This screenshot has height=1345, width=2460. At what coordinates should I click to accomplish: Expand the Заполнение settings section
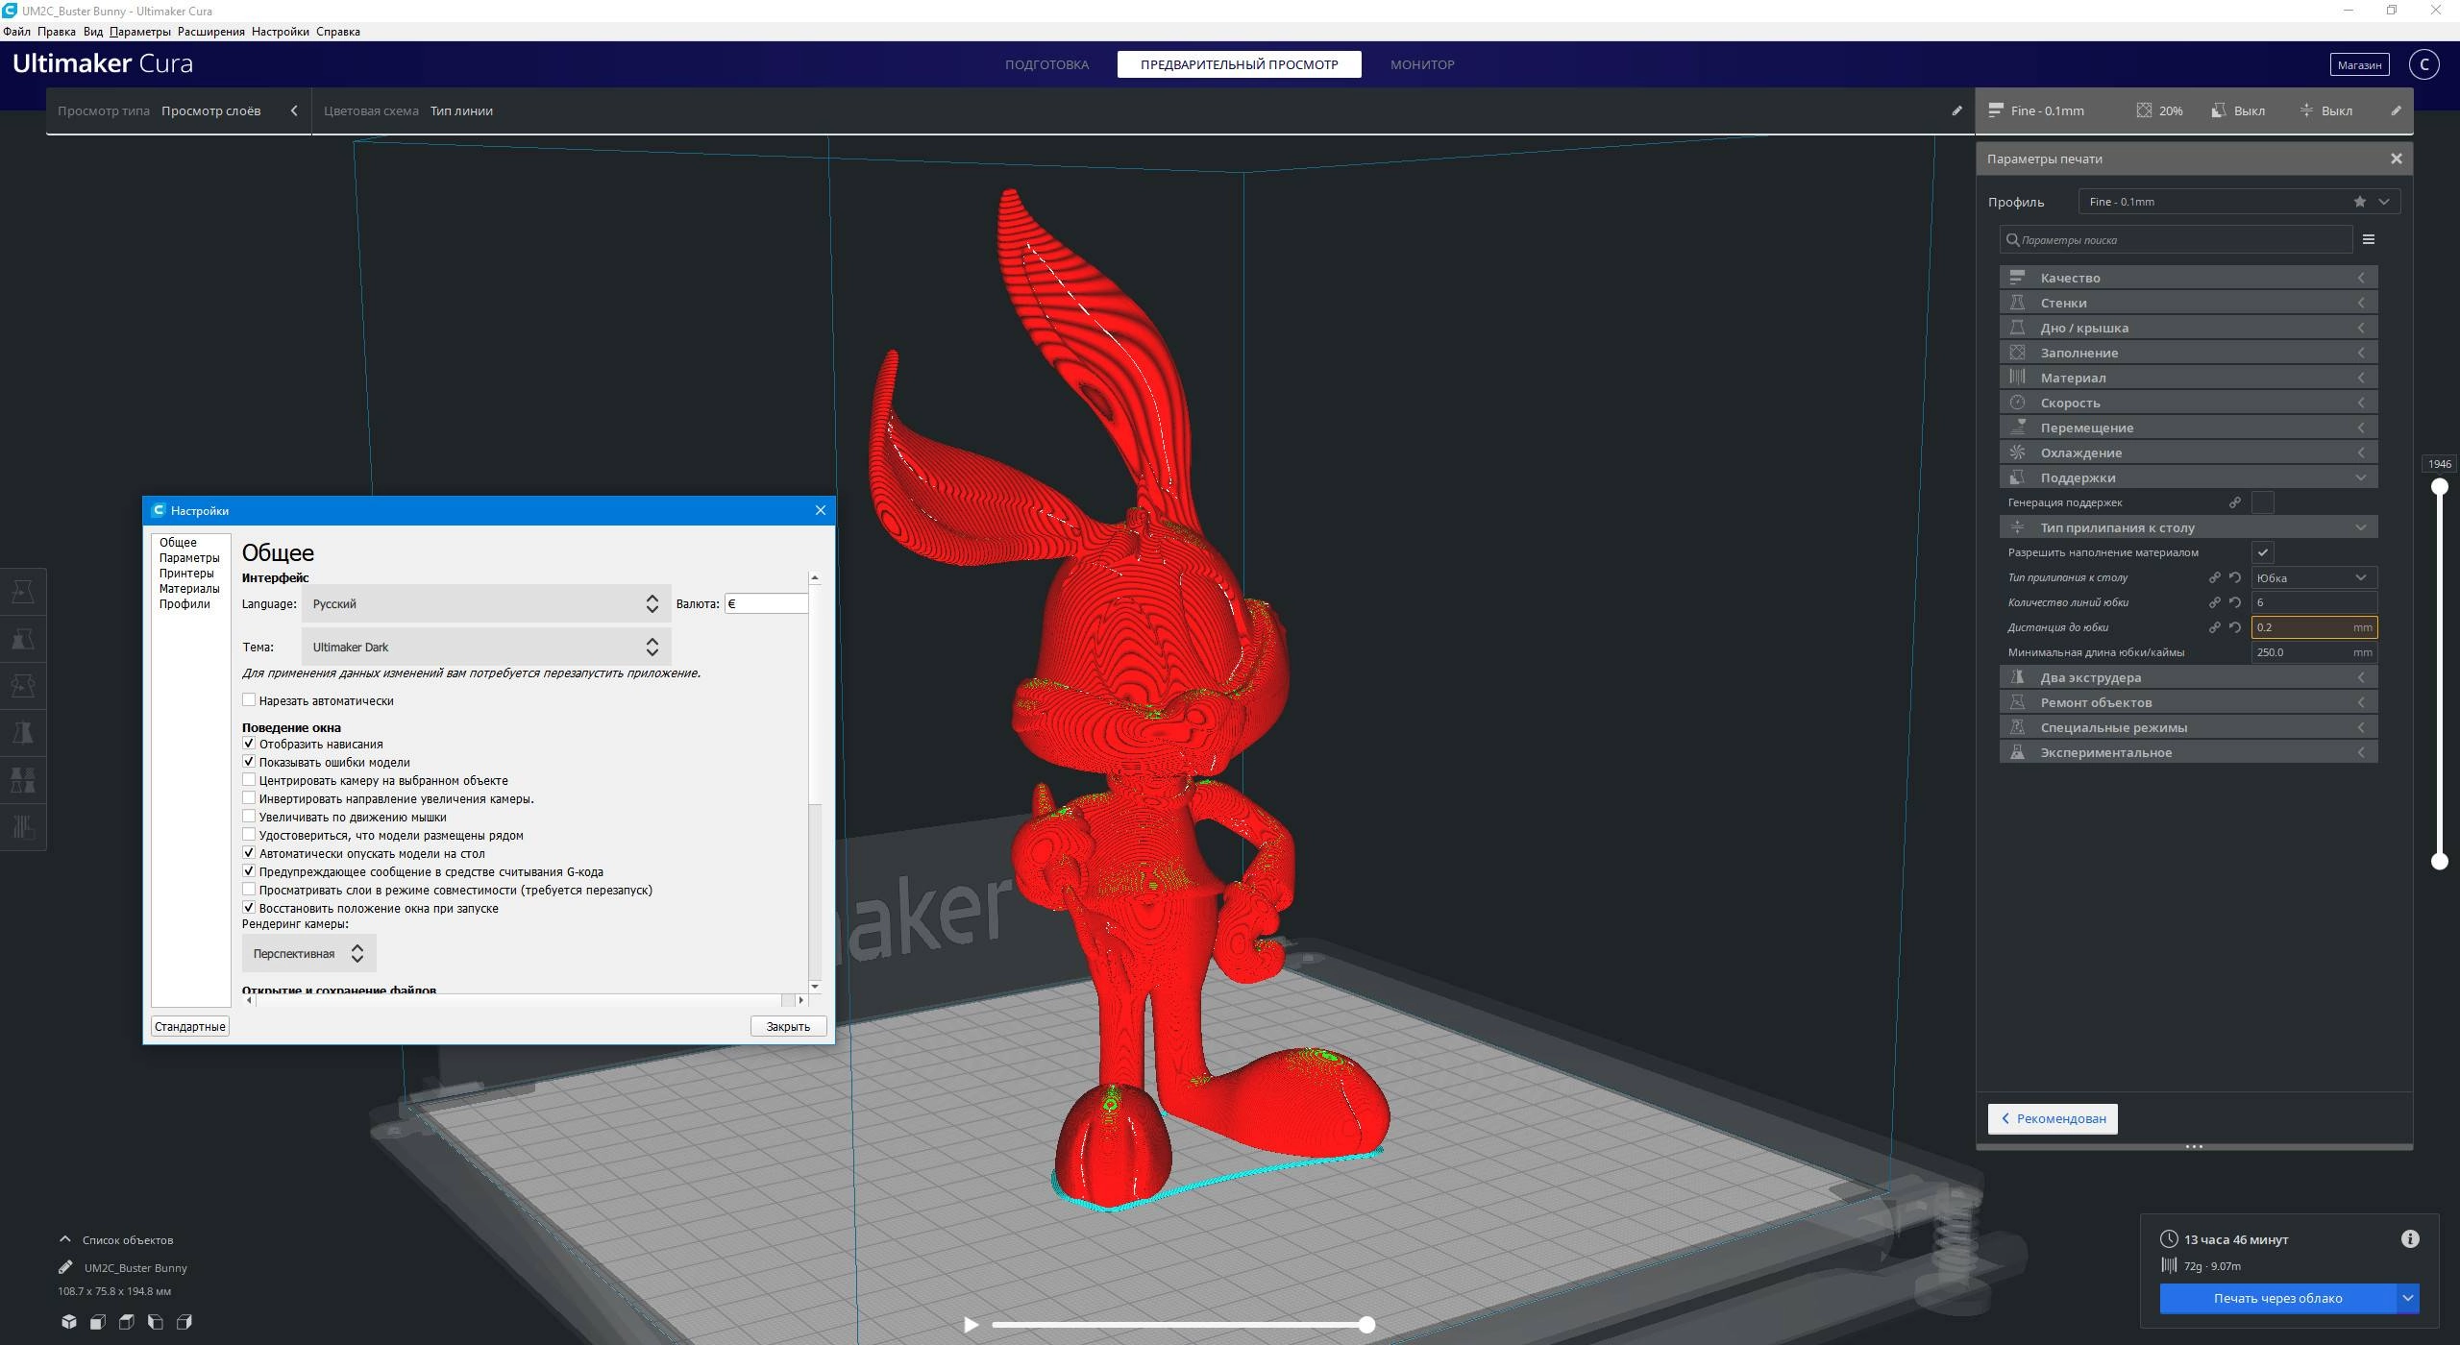click(2188, 353)
